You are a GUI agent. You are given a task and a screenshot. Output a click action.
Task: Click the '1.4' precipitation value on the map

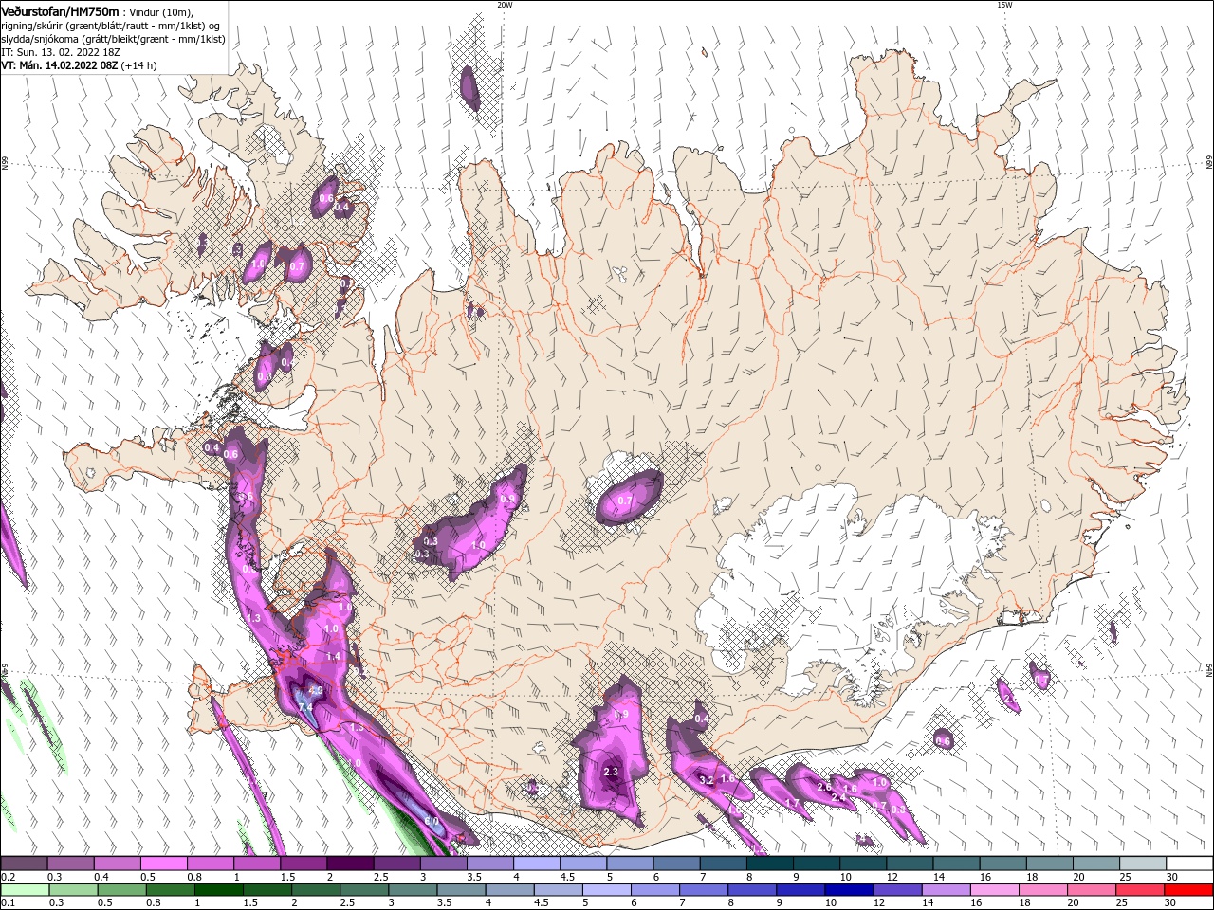pos(333,656)
